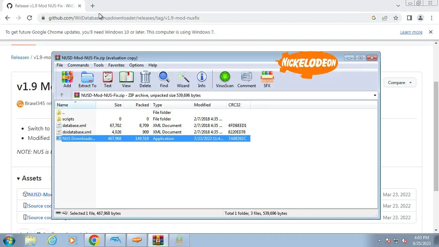Expand the archive path dropdown
This screenshot has height=247, width=439.
[x=375, y=95]
